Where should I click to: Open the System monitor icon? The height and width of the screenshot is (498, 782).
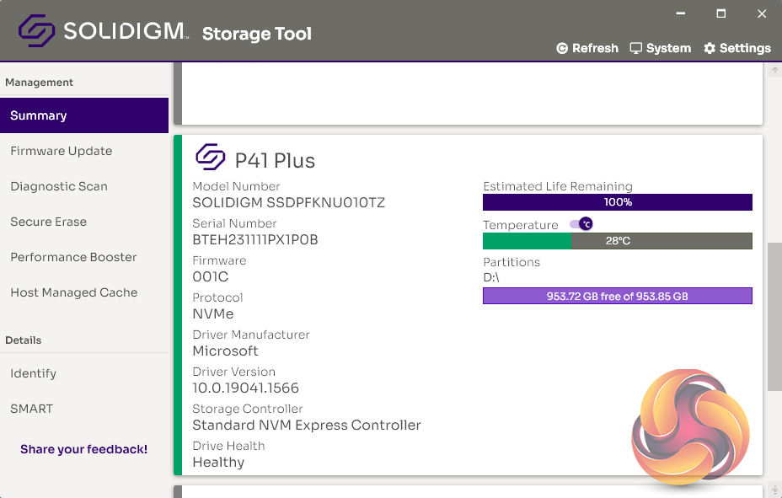click(636, 49)
